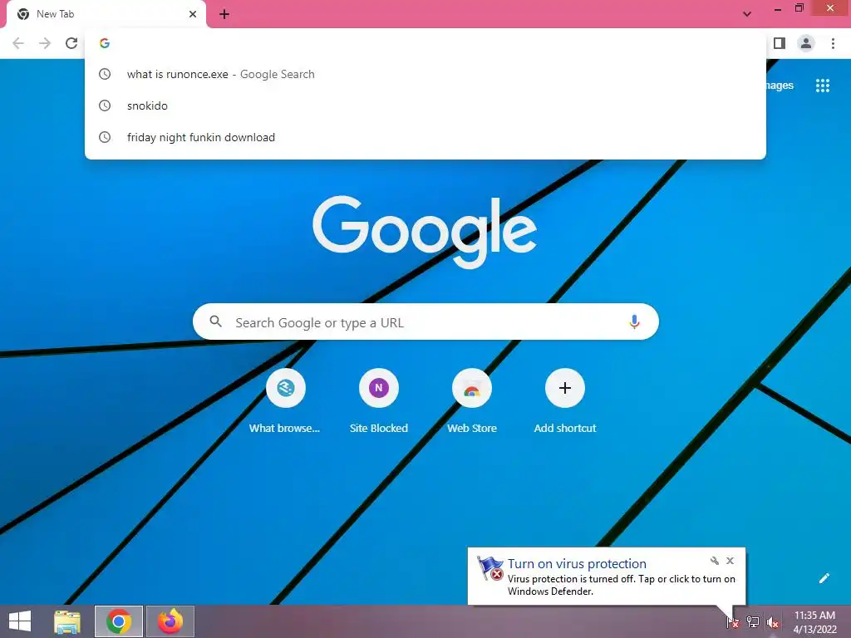Click the Google logo
The width and height of the screenshot is (851, 638).
425,232
